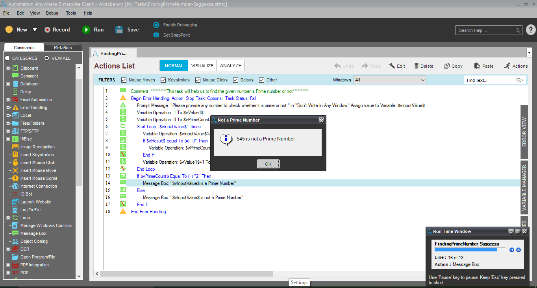Viewport: 537px width, 288px height.
Task: Open the VARIABLE MANAGER side panel
Action: click(x=524, y=188)
